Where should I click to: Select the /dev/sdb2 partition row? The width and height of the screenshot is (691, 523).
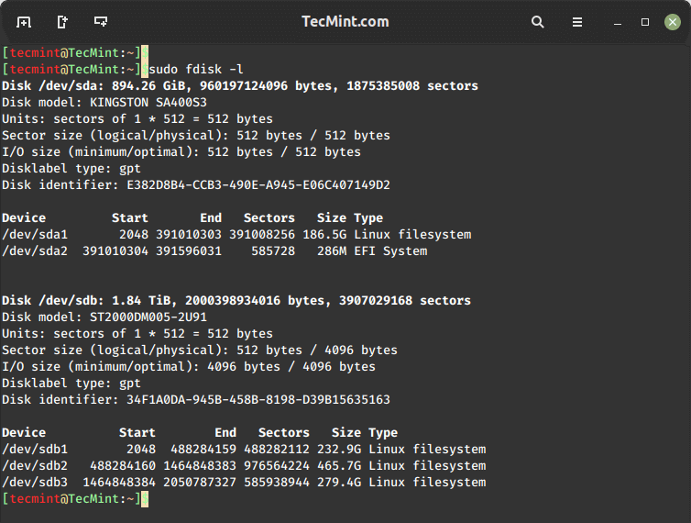tap(244, 465)
